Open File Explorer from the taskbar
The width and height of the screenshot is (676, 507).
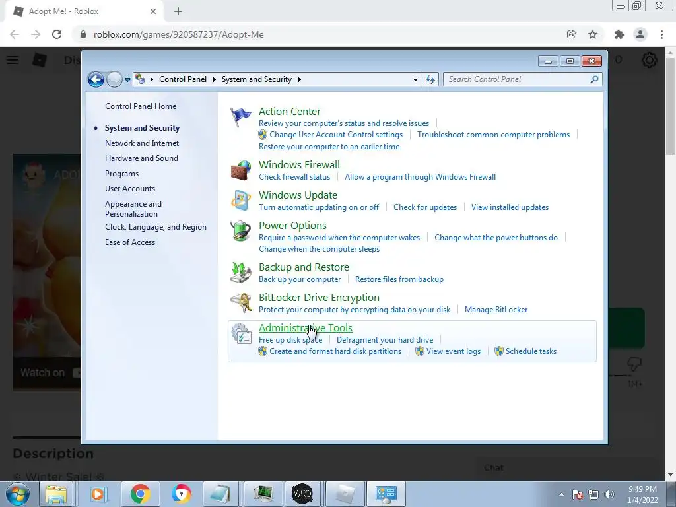tap(57, 494)
